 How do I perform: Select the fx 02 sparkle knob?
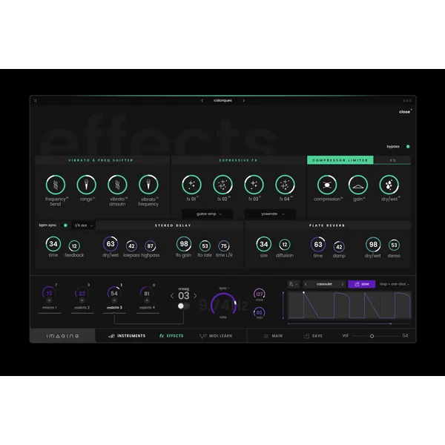pyautogui.click(x=222, y=185)
